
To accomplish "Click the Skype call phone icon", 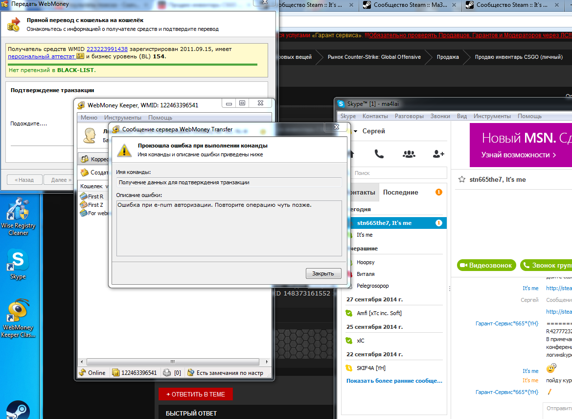I will [379, 154].
